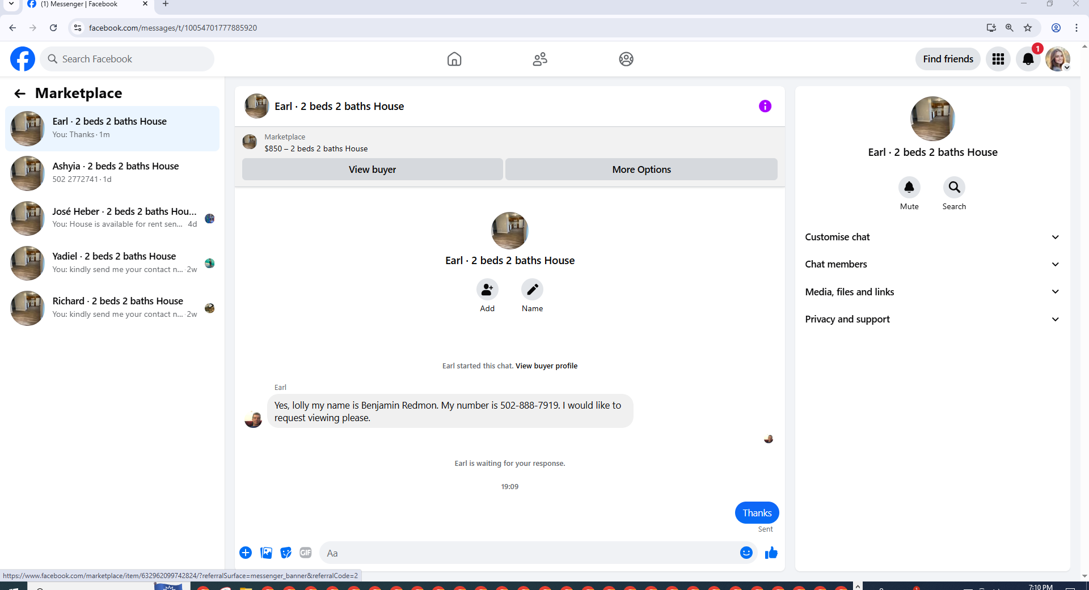Open the browser tab search dropdown
Screen dimensions: 1089x590
[11, 4]
